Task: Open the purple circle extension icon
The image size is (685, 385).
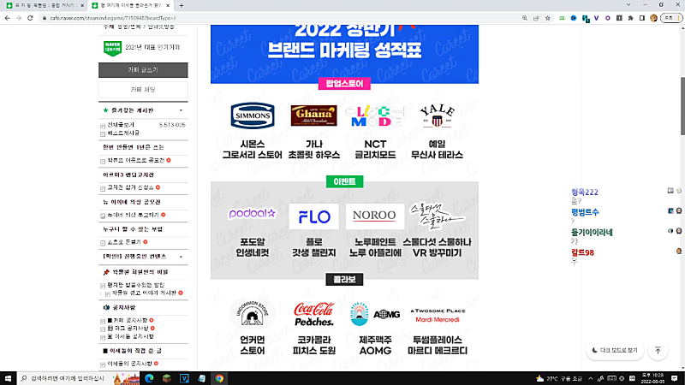Action: point(608,18)
